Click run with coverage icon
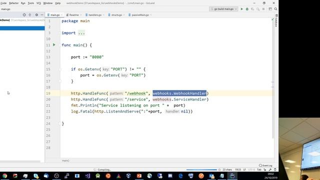This screenshot has height=180, width=320. pyautogui.click(x=252, y=9)
